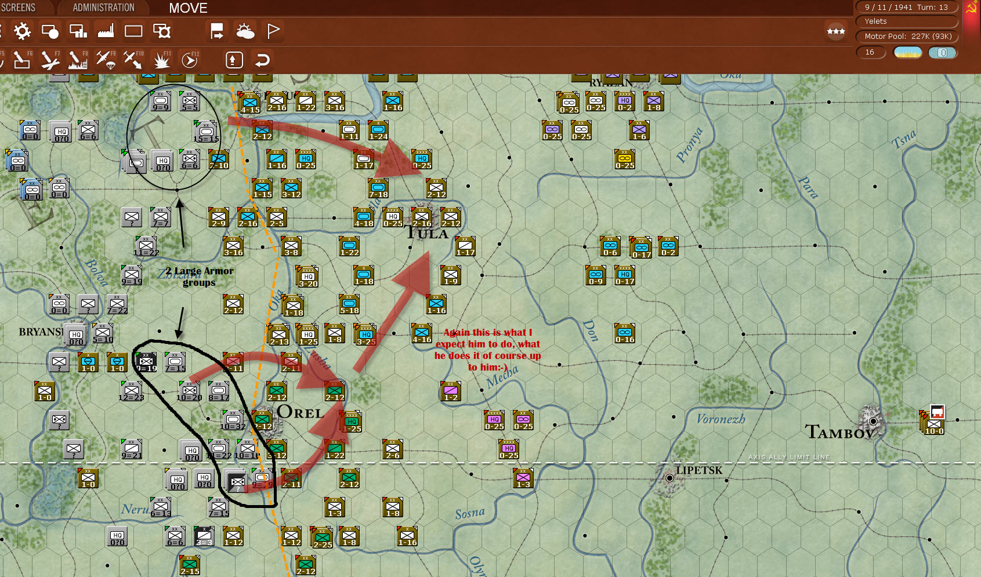Select the magenta 1-2 unit counter

point(451,391)
